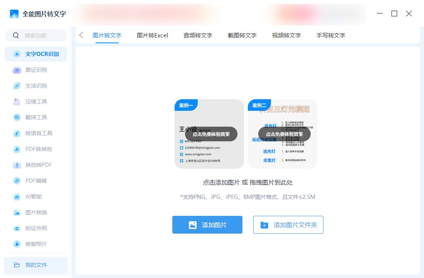Switch to the 手写转文字 tab
Image resolution: width=424 pixels, height=278 pixels.
(331, 36)
